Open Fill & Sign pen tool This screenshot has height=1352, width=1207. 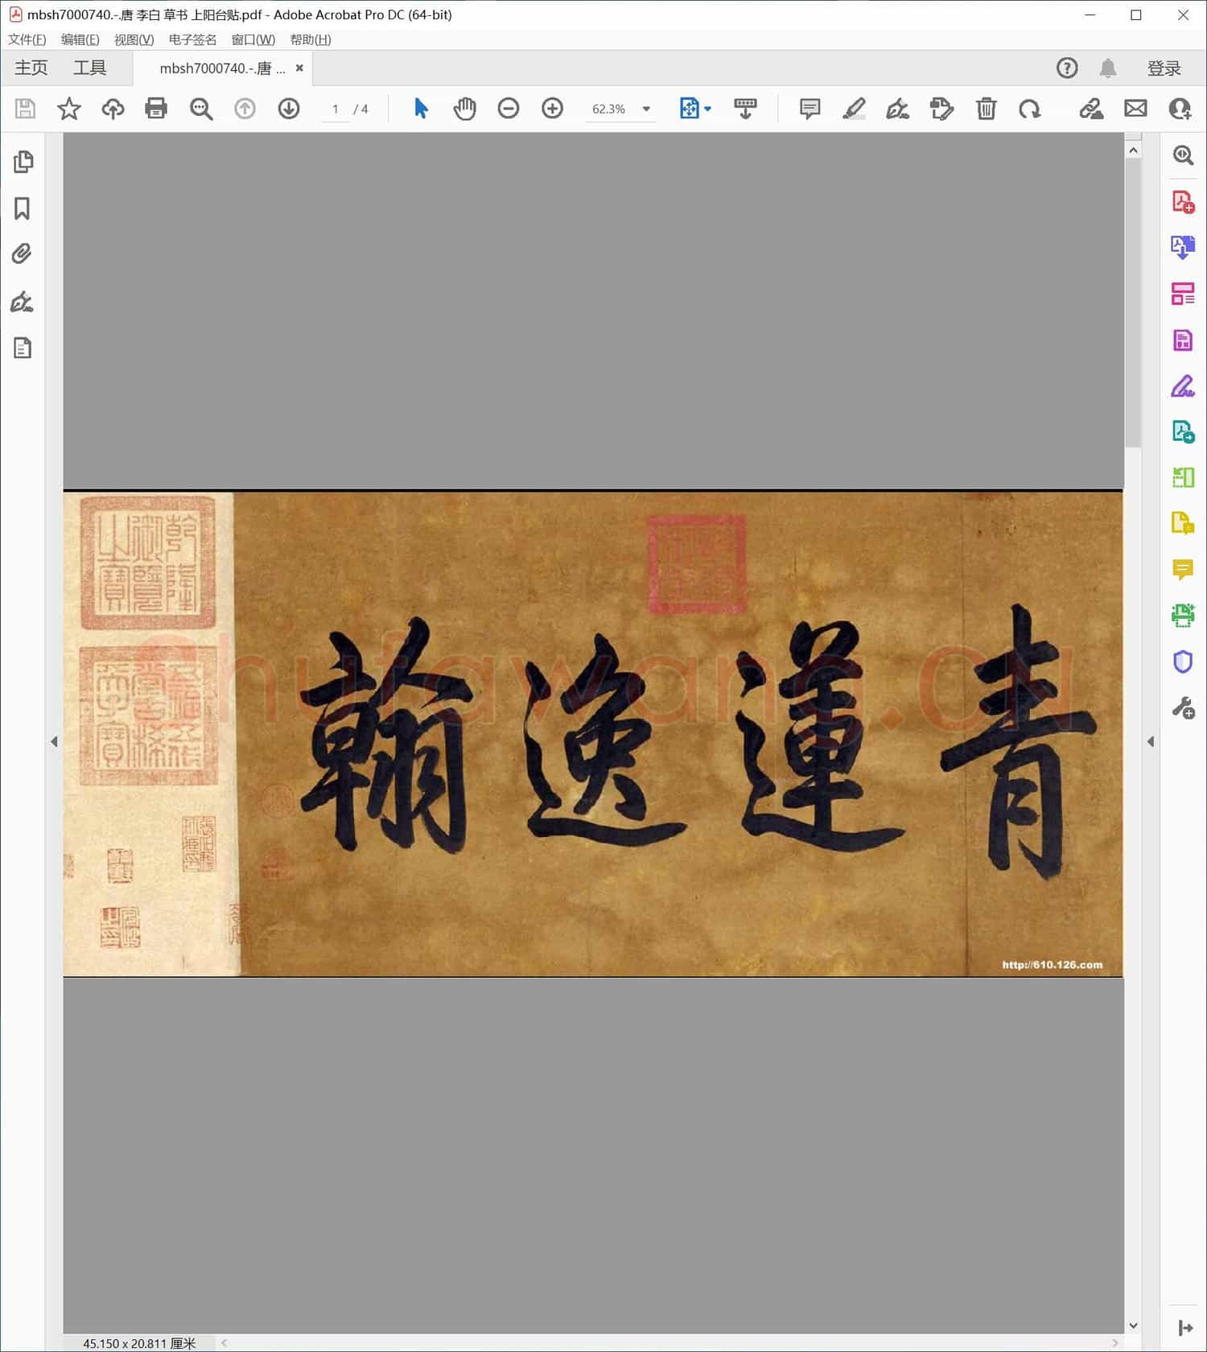coord(1183,386)
